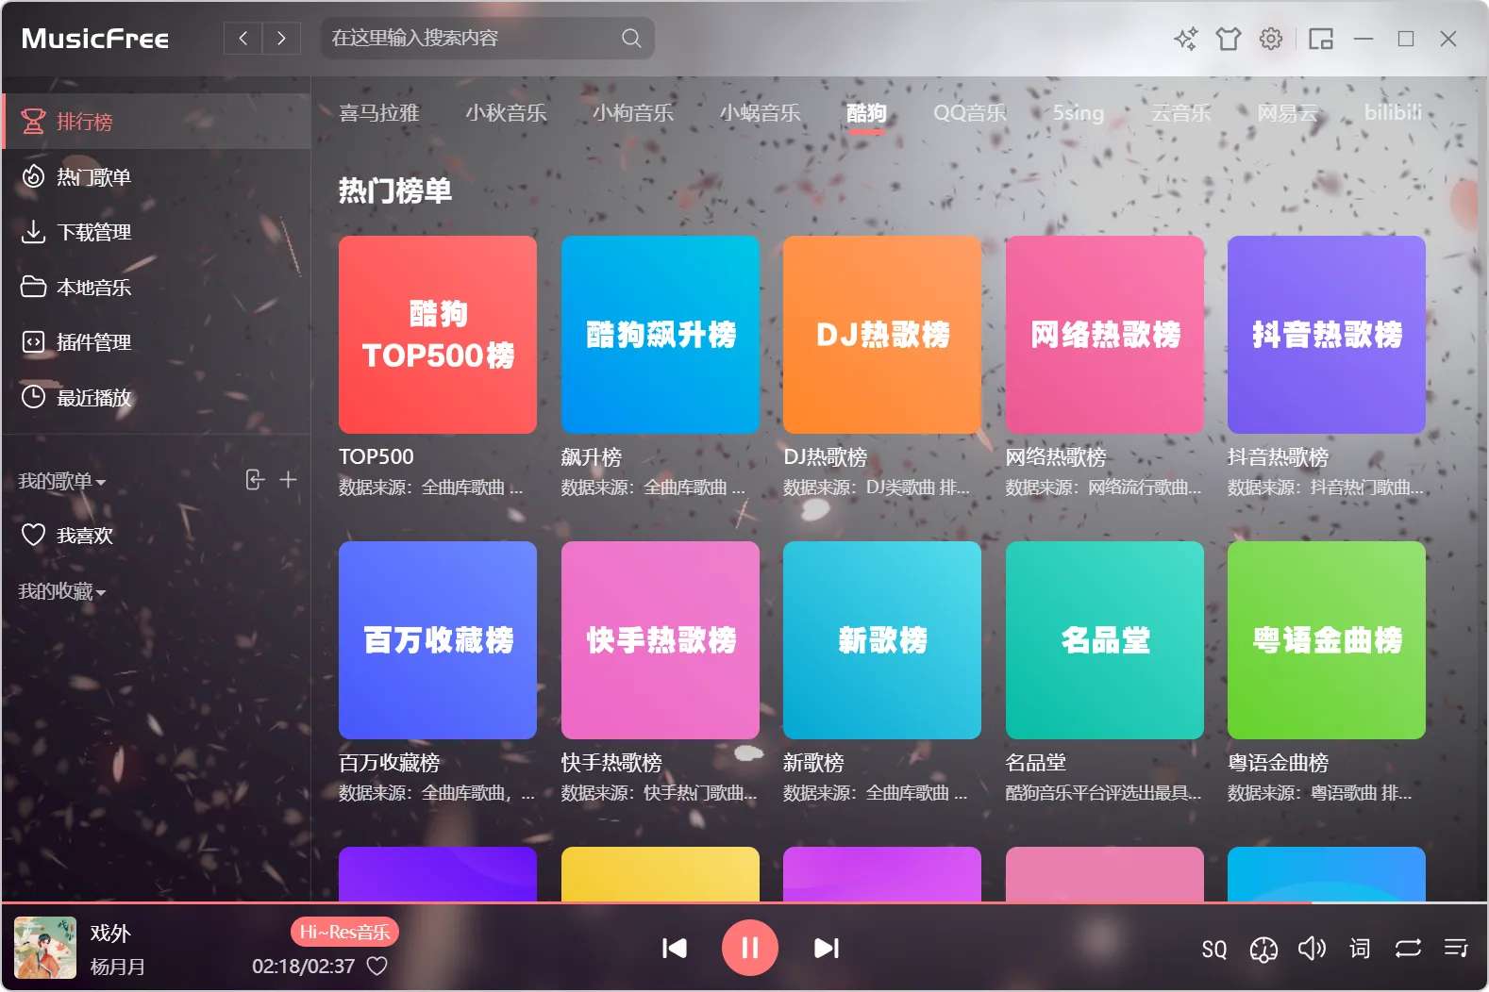Viewport: 1489px width, 992px height.
Task: Add new playlist with plus icon
Action: 289,480
